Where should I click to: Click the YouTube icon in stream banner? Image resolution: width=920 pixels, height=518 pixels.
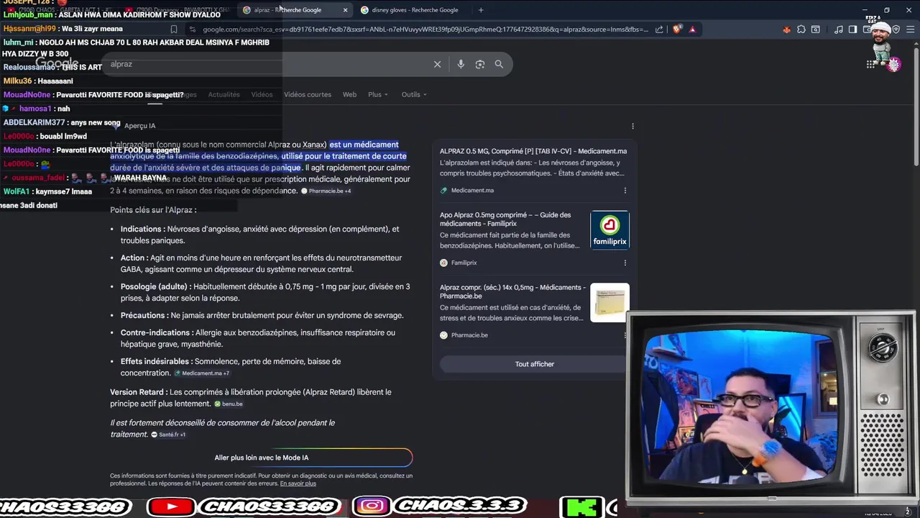pos(171,506)
